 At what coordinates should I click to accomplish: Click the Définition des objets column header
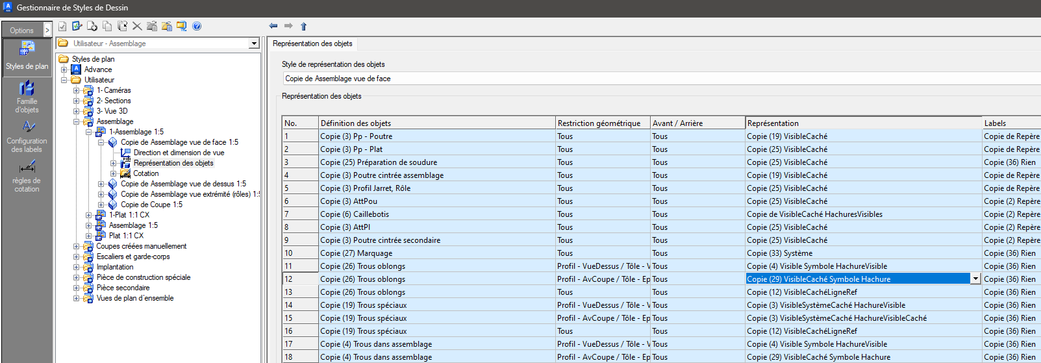[436, 123]
